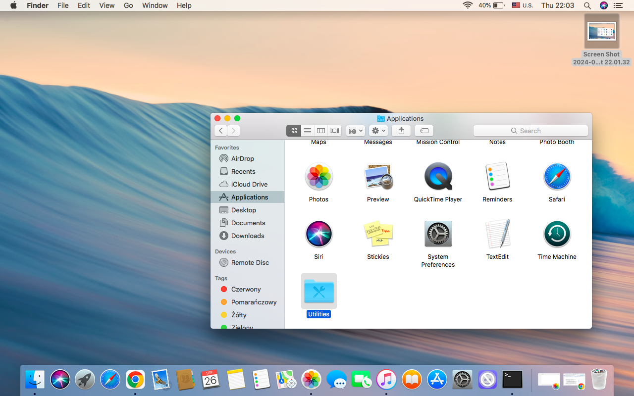This screenshot has width=634, height=396.
Task: Launch Launchpad from the Dock
Action: coord(85,380)
